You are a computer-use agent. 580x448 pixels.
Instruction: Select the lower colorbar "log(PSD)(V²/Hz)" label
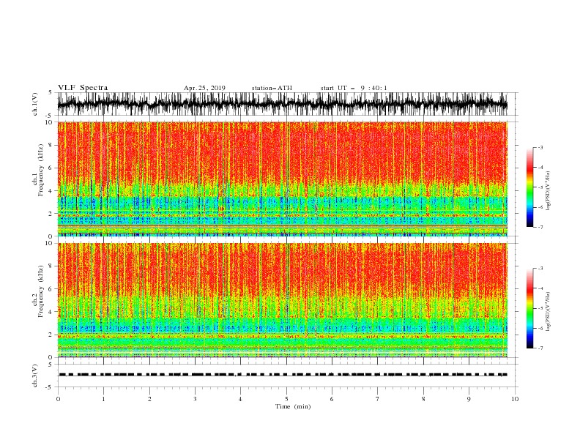click(548, 311)
